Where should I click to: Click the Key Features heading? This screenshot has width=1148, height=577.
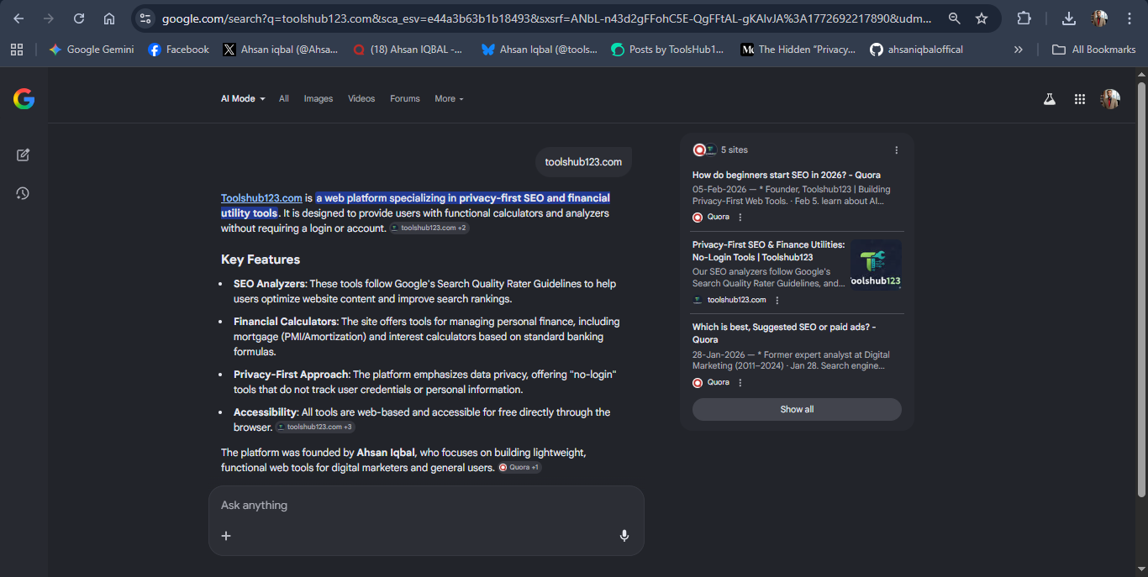click(x=261, y=260)
